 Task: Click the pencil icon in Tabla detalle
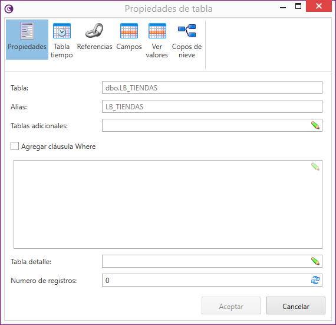coord(315,261)
